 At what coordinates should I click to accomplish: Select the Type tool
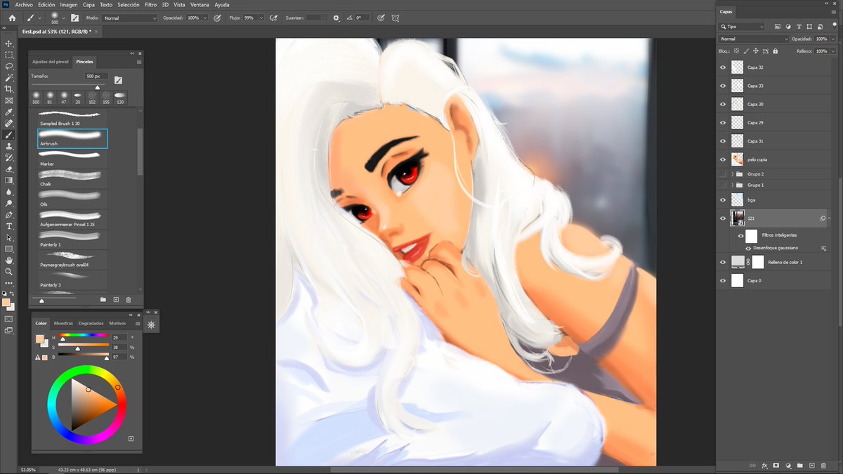point(9,226)
